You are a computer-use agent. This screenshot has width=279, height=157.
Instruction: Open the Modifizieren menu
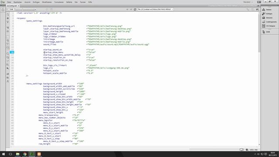[47, 2]
